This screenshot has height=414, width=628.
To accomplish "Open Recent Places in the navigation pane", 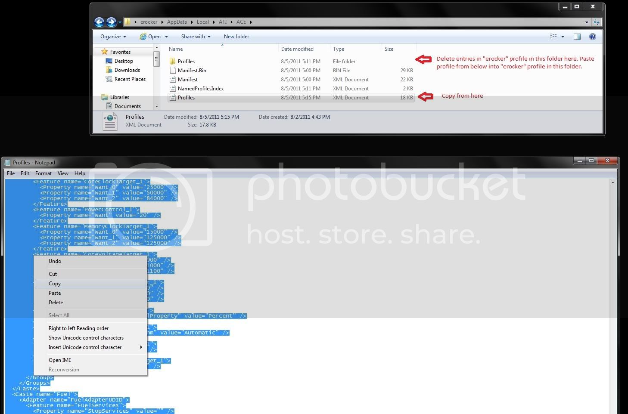I will pyautogui.click(x=130, y=79).
